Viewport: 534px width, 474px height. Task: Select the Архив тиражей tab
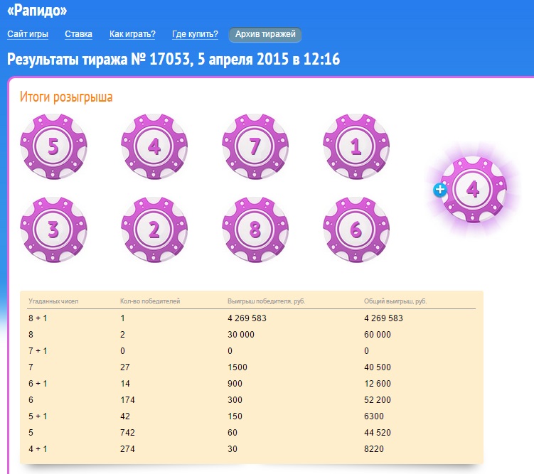(x=265, y=35)
